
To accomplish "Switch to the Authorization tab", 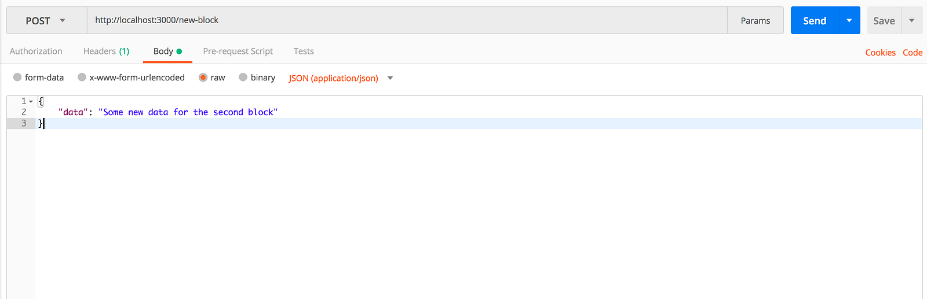I will 36,51.
